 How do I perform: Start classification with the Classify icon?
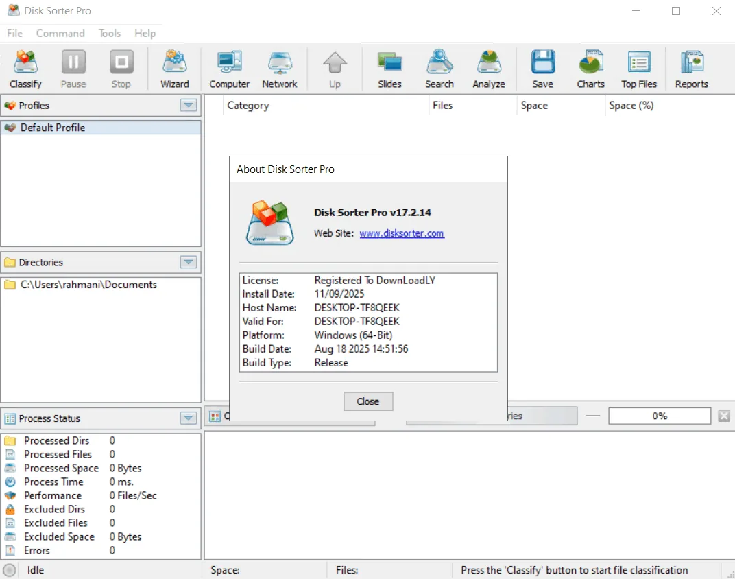tap(25, 69)
